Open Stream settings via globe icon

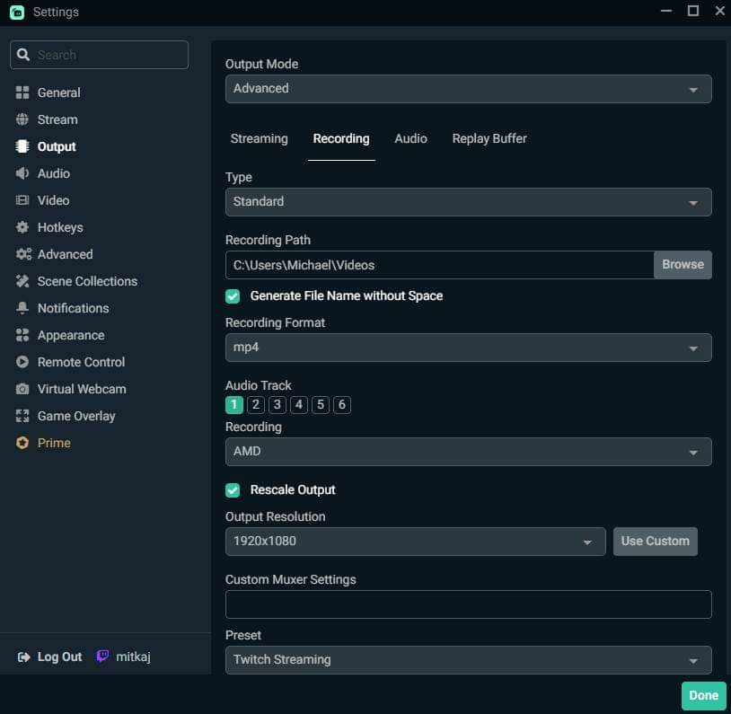pos(22,119)
